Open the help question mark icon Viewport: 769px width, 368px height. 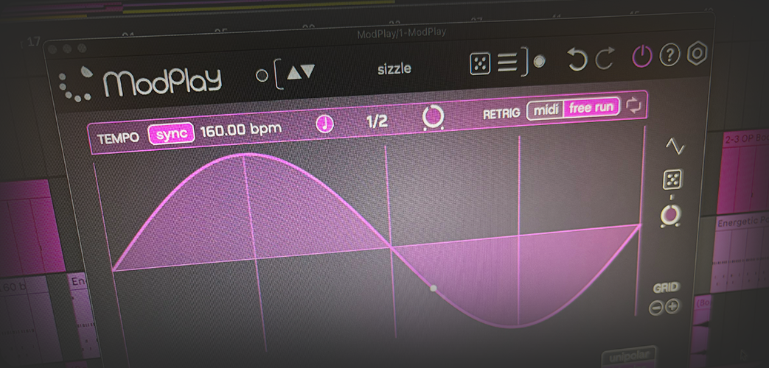pyautogui.click(x=669, y=56)
